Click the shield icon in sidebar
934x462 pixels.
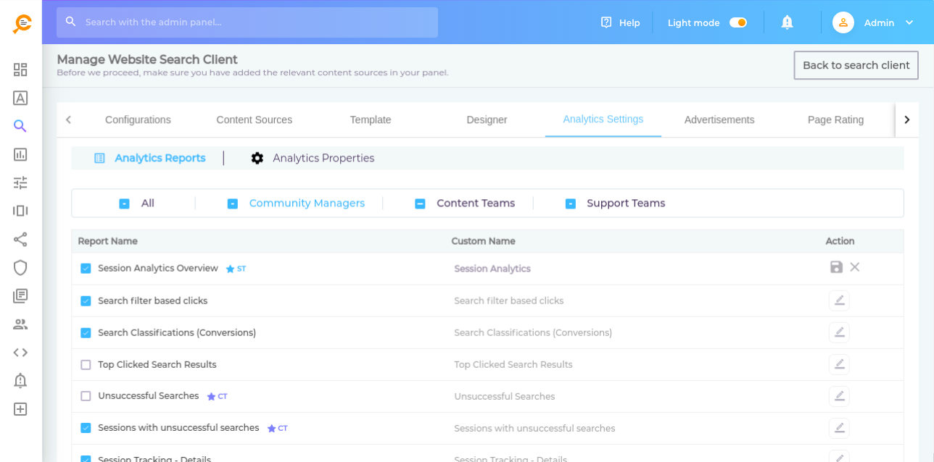point(20,268)
